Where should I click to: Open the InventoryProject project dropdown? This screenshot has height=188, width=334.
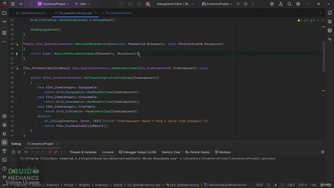point(53,4)
